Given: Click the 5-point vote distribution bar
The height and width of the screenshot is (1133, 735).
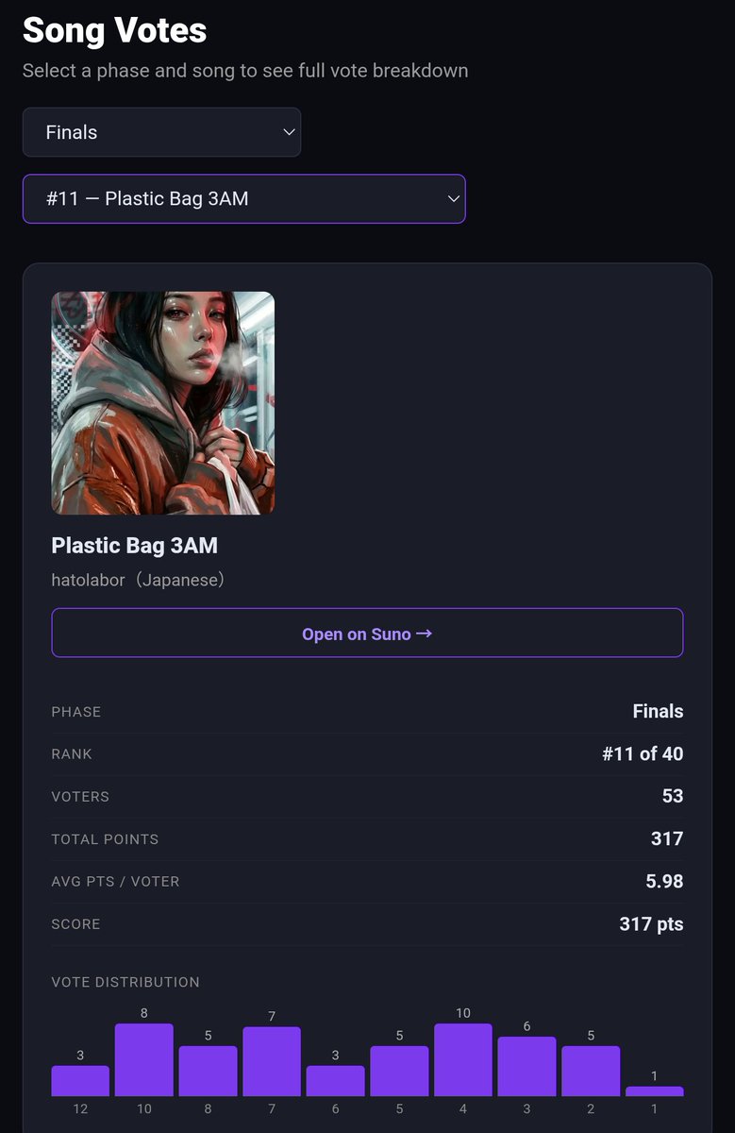Looking at the screenshot, I should 399,1071.
